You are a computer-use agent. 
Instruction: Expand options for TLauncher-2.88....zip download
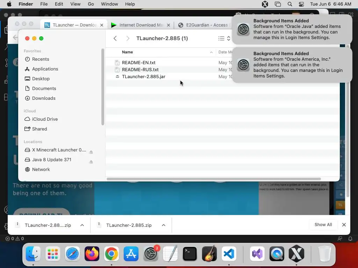click(x=82, y=225)
